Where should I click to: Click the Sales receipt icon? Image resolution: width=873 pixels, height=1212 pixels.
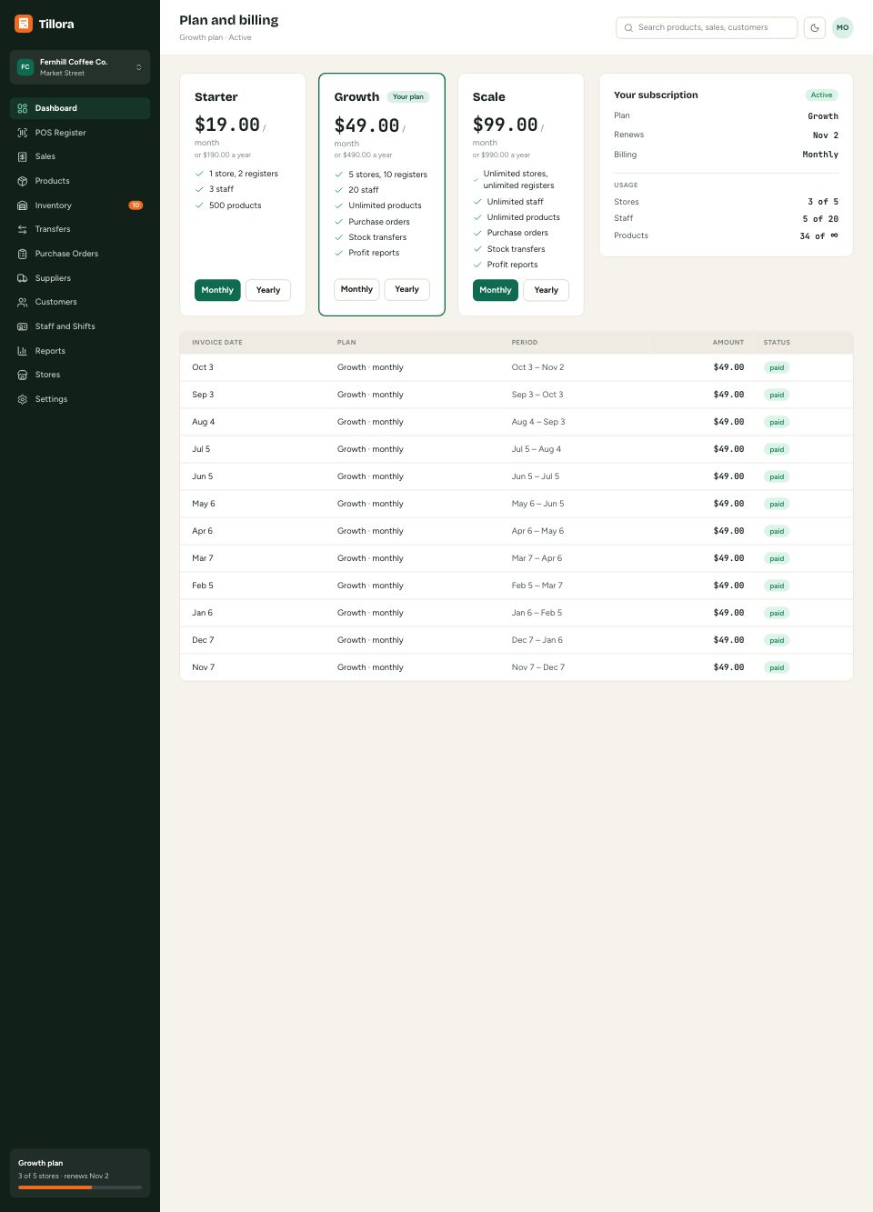23,156
